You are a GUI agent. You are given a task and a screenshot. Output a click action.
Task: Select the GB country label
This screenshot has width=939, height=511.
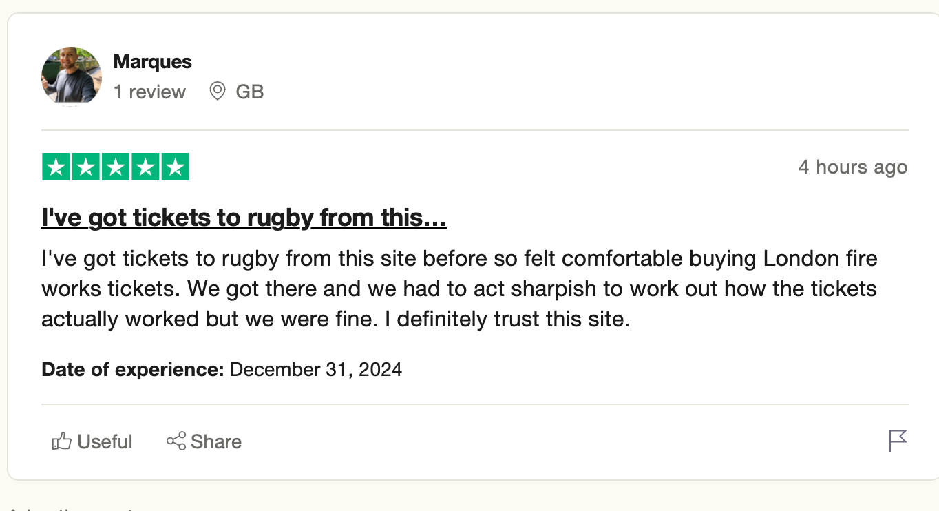[x=250, y=92]
